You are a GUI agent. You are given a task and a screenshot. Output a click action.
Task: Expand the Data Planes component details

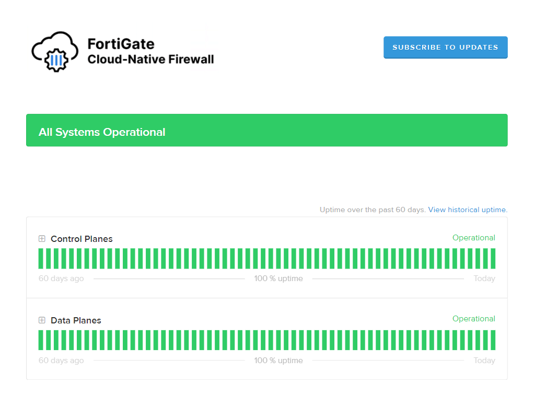pyautogui.click(x=42, y=320)
